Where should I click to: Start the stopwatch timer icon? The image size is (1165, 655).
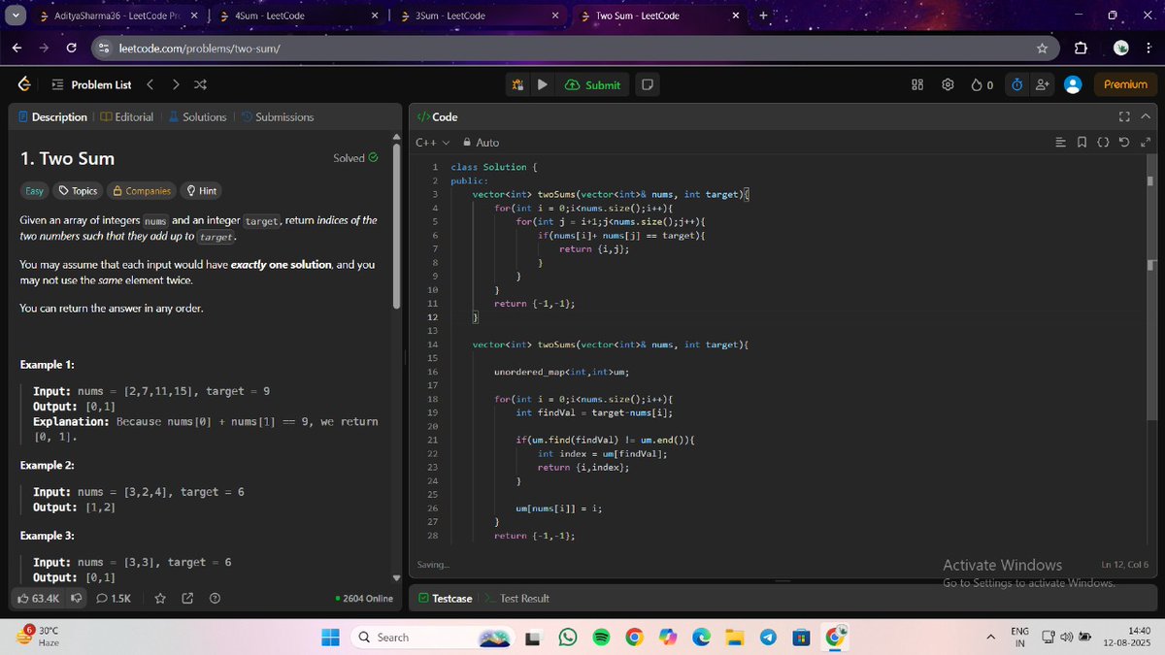(1016, 84)
